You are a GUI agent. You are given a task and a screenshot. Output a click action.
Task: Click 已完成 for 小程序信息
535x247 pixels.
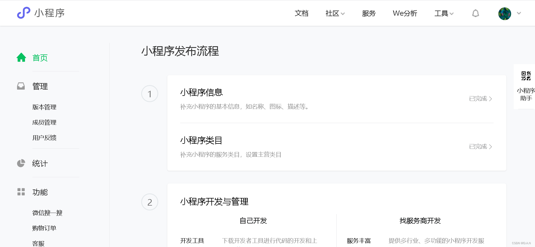click(480, 99)
